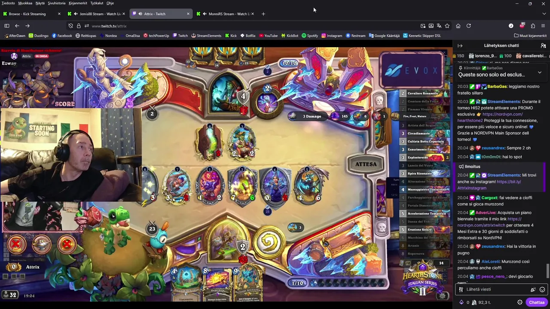Click the browser home icon
This screenshot has width=550, height=309.
pyautogui.click(x=458, y=26)
